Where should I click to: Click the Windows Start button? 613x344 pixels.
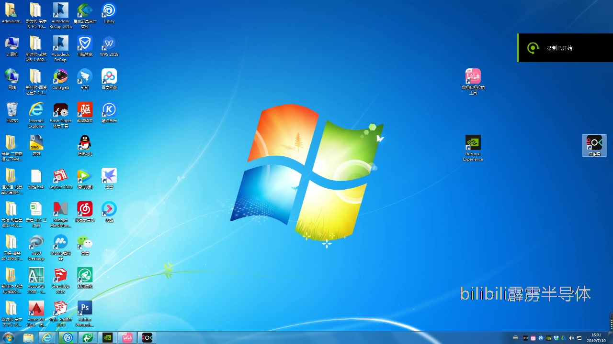point(8,338)
